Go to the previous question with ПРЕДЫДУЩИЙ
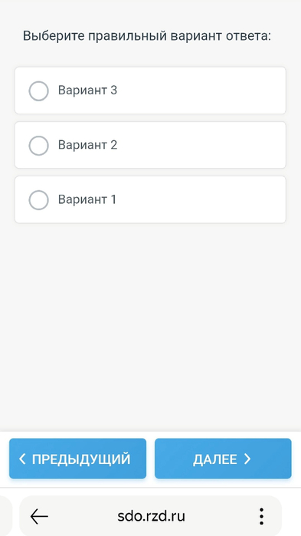The image size is (301, 536). 77,459
